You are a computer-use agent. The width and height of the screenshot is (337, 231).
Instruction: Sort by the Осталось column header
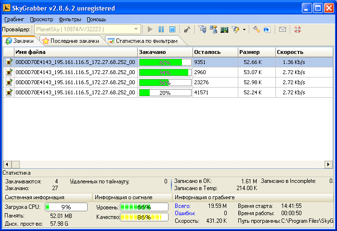click(x=215, y=52)
